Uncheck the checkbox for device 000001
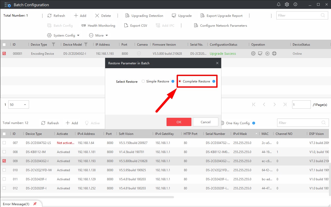Image resolution: width=331 pixels, height=207 pixels. 4,53
